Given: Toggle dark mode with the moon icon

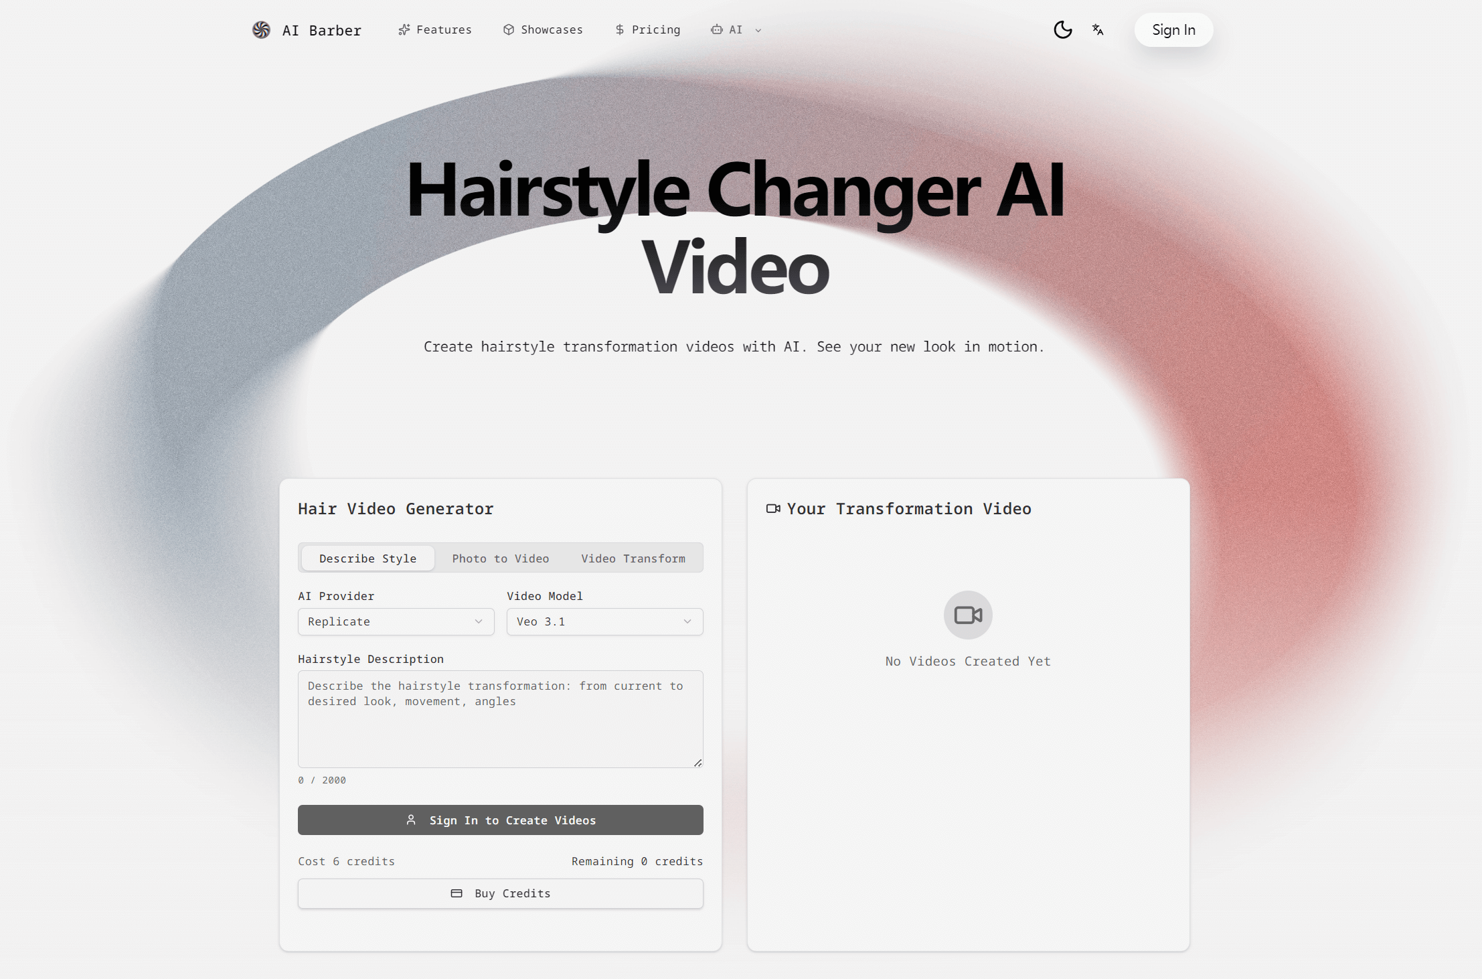Looking at the screenshot, I should [x=1062, y=29].
